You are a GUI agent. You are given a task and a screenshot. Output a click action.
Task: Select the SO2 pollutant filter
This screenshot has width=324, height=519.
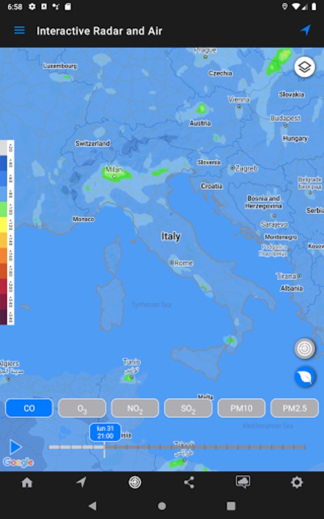point(188,408)
